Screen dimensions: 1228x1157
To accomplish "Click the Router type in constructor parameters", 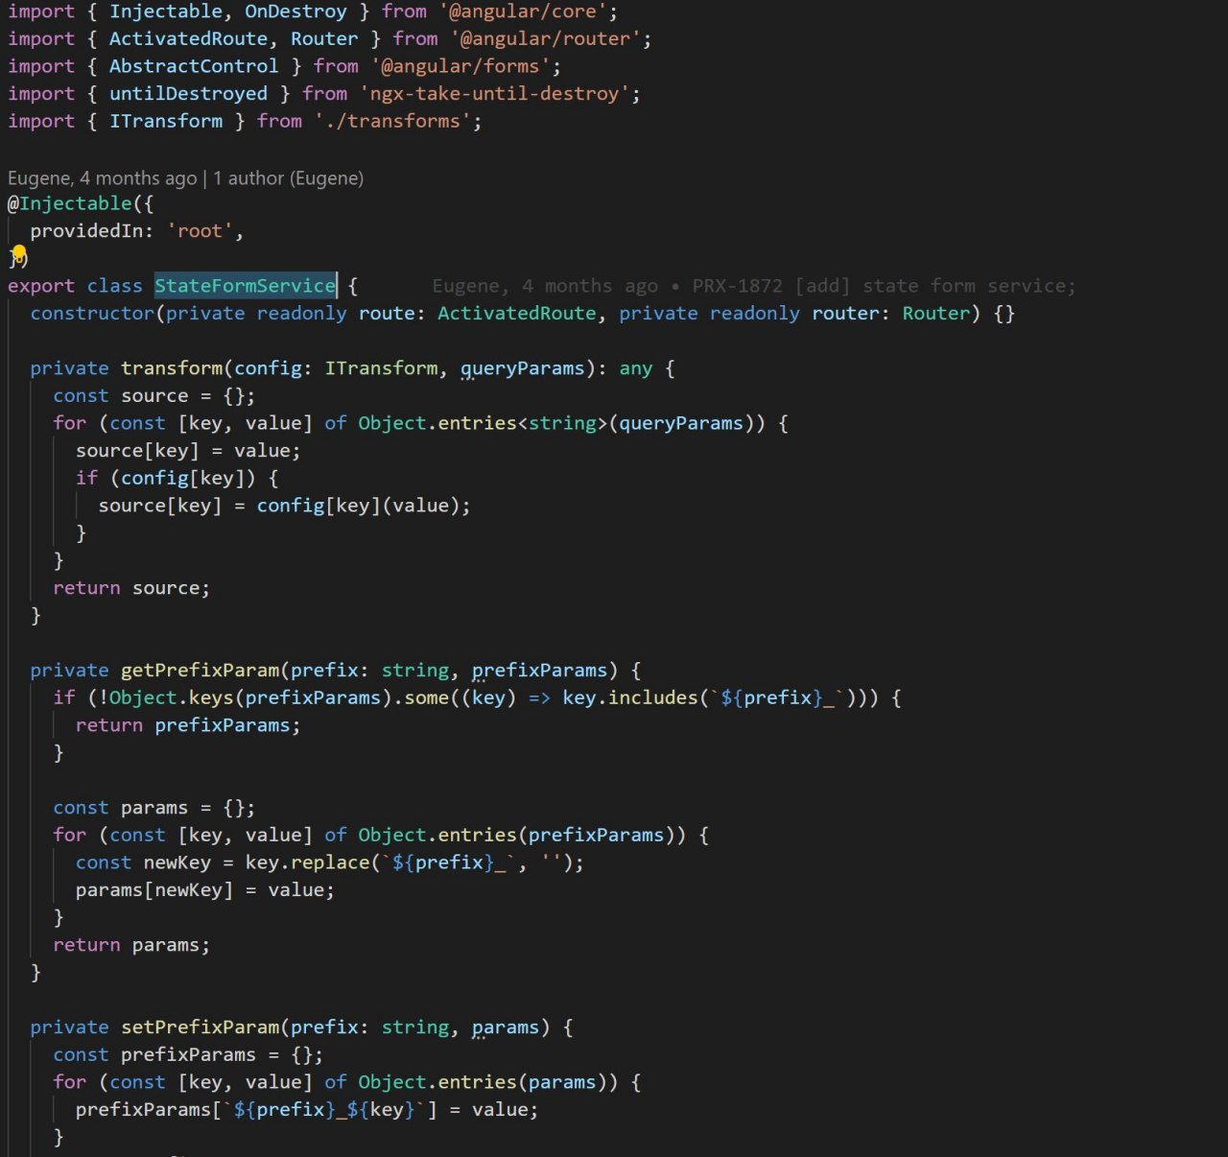I will pos(935,314).
